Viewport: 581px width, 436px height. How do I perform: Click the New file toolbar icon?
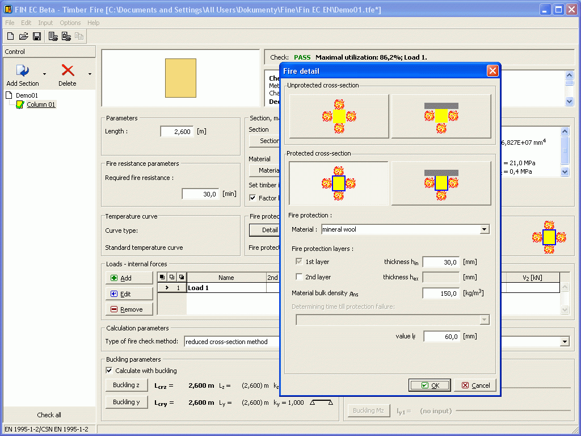pos(10,36)
